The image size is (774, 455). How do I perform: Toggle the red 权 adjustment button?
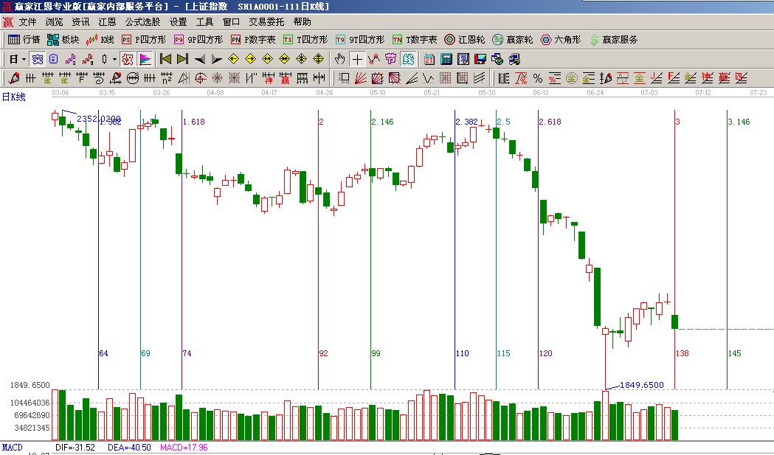(x=127, y=59)
